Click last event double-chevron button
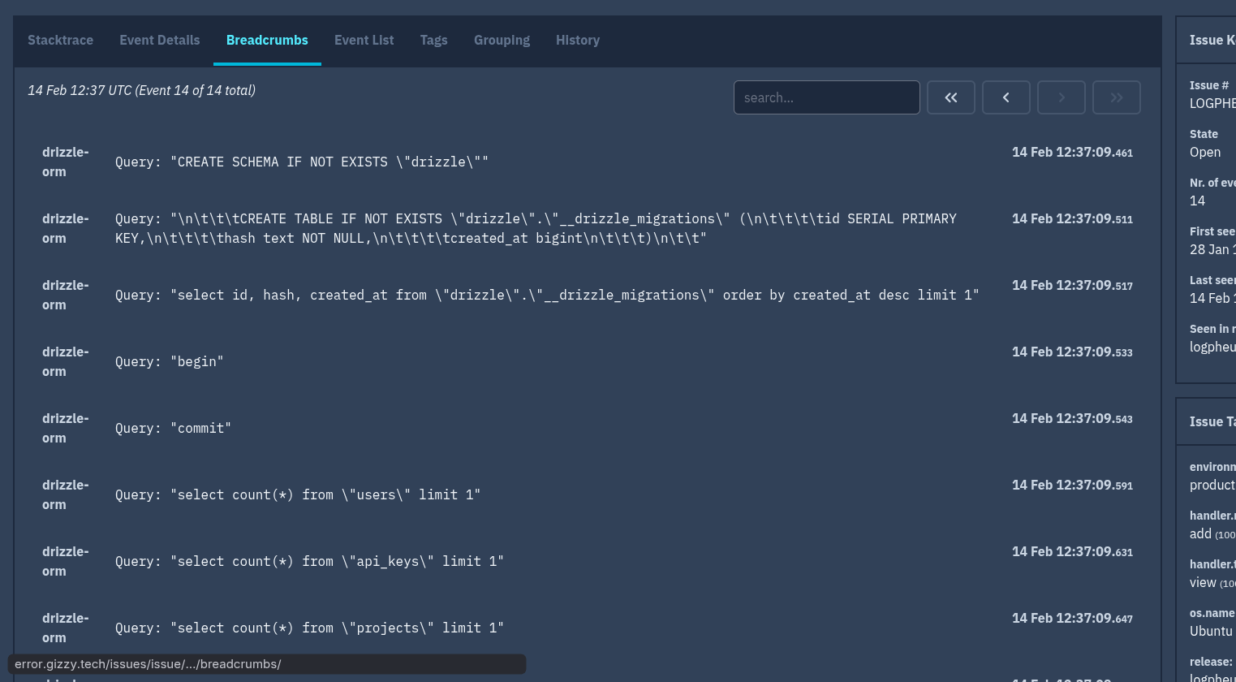 point(1116,97)
